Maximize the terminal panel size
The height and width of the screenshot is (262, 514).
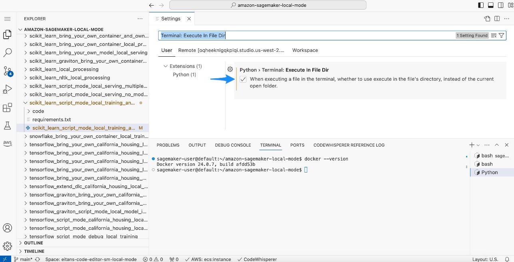point(497,145)
